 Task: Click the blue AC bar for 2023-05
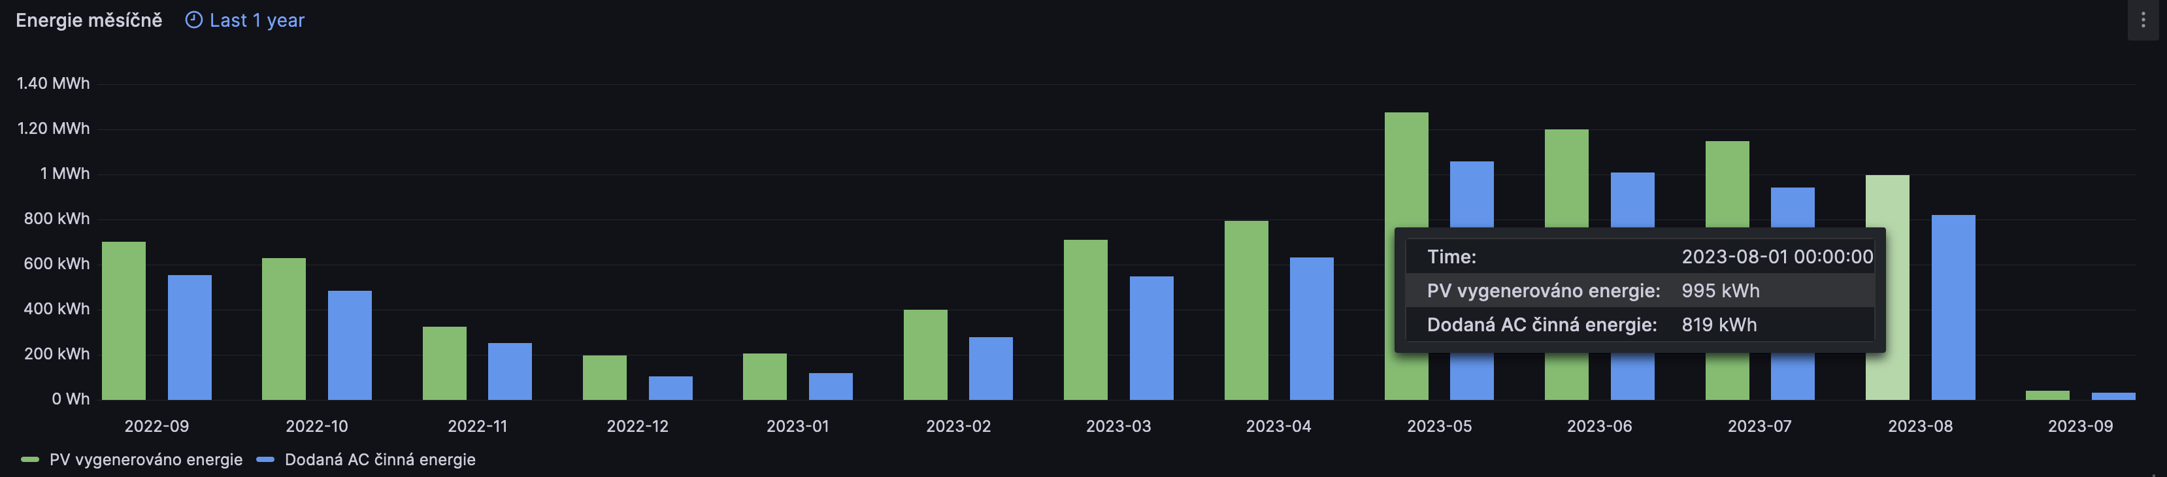point(1472,193)
